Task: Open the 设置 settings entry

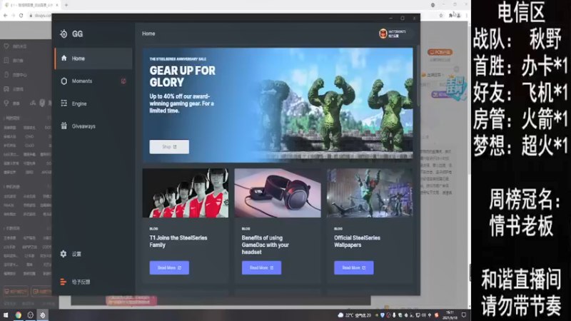Action: [x=76, y=254]
